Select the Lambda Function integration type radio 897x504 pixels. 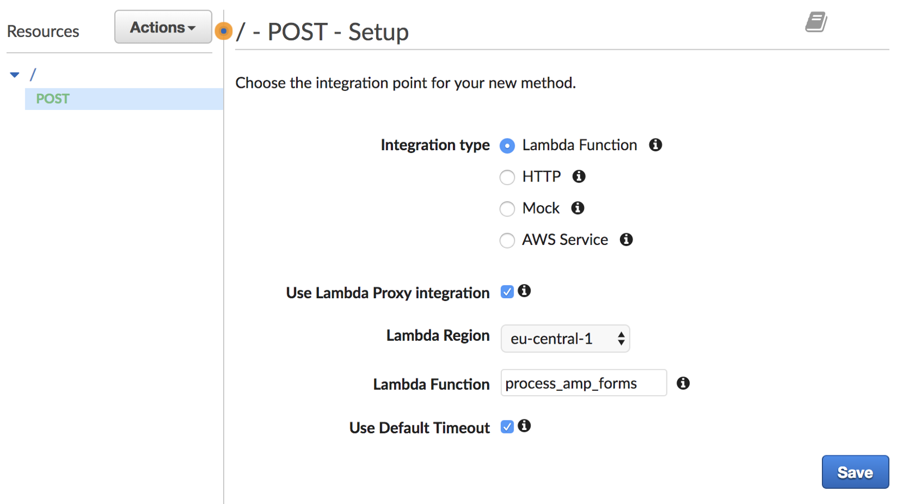coord(507,146)
